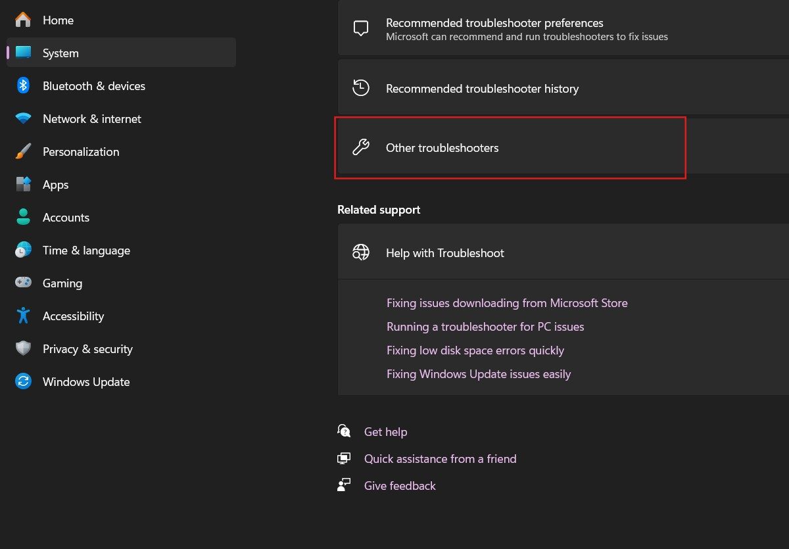789x549 pixels.
Task: Click the Bluetooth & devices icon
Action: click(23, 86)
